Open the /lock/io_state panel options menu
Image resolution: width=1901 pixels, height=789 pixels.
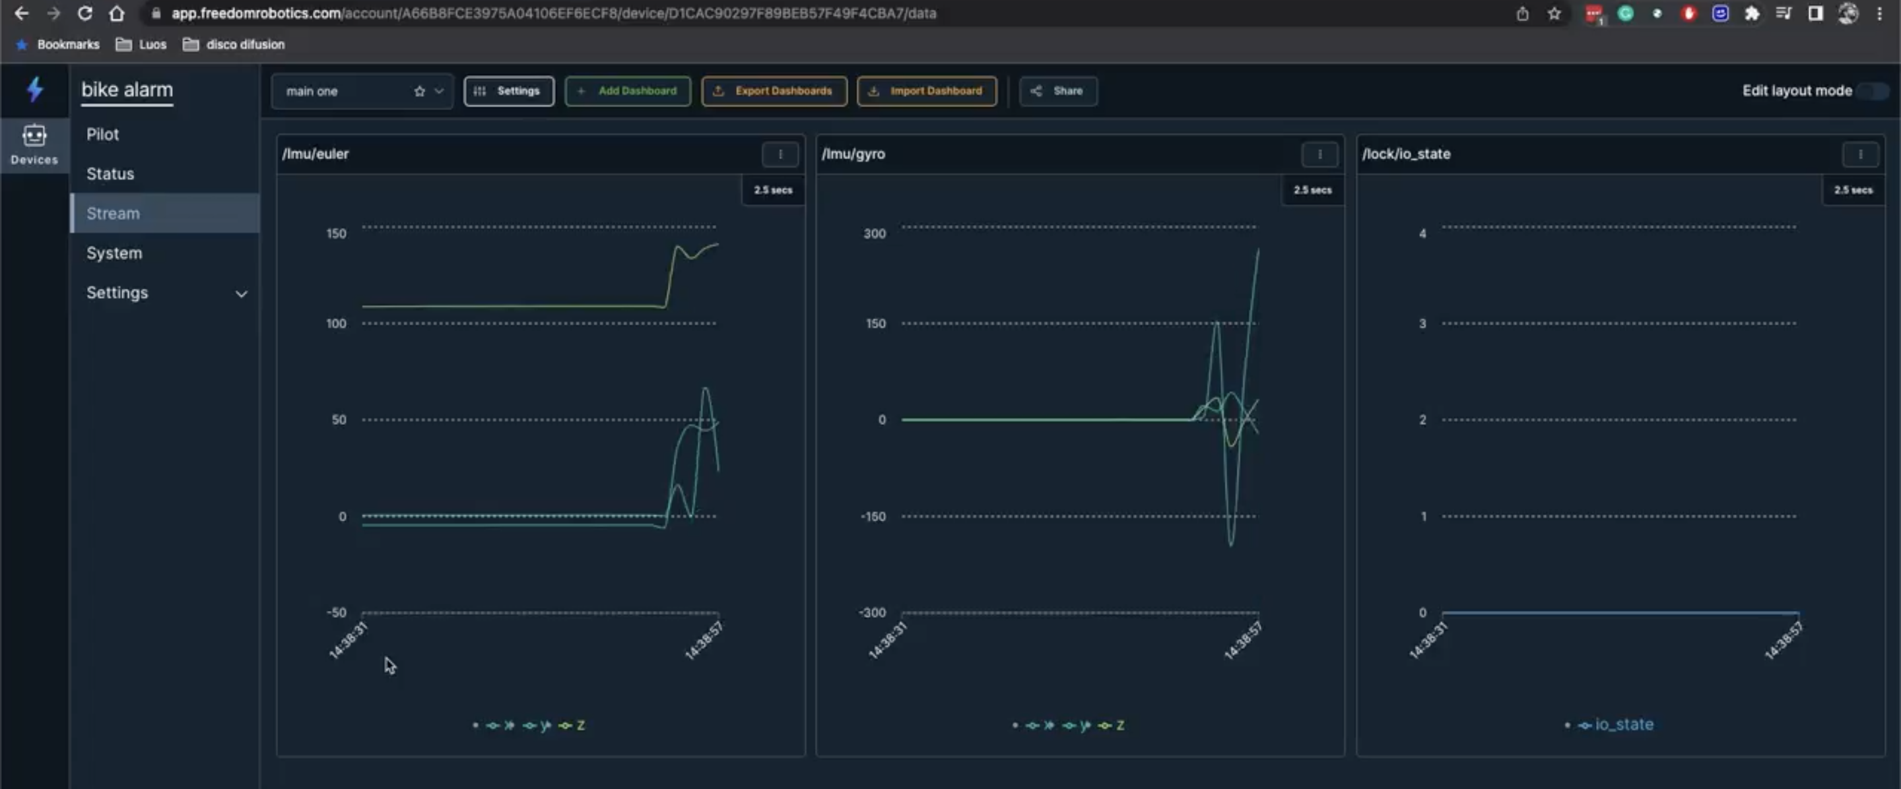point(1859,154)
